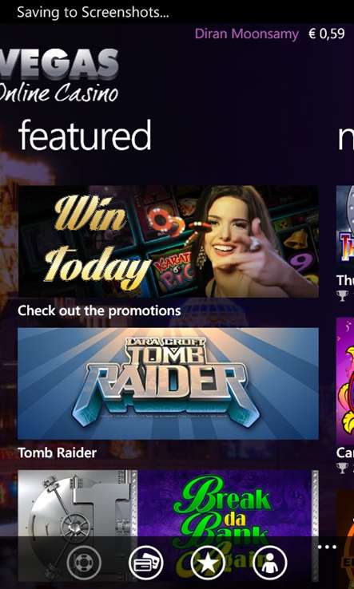Click the 'Tomb Raider' title text
354x589 pixels.
(x=58, y=453)
